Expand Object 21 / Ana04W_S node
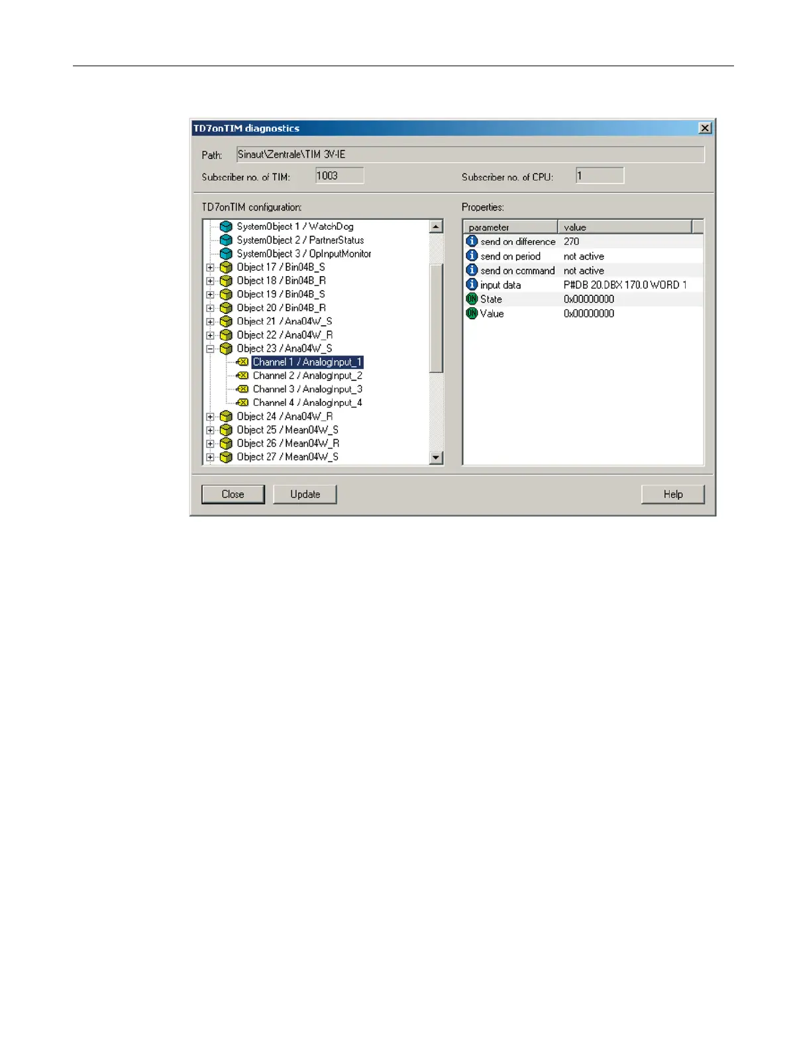Viewport: 789px width, 1051px height. (210, 322)
